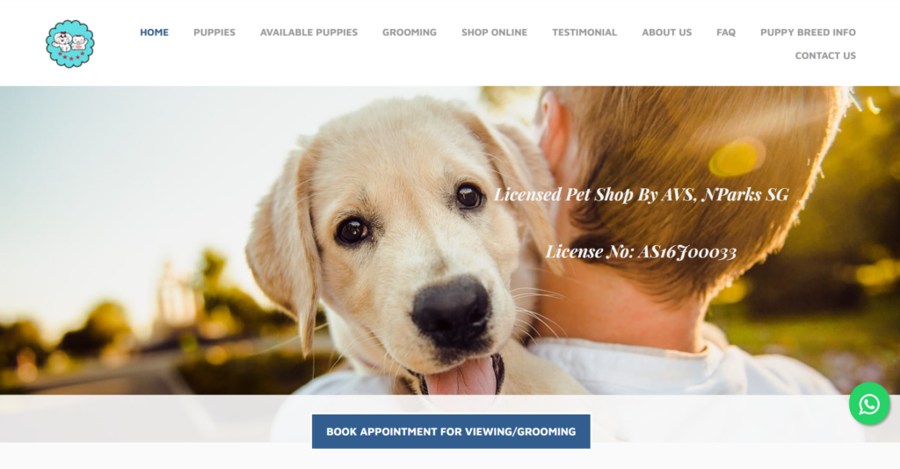Click the 'Licensed Pet Shop By AVS' headline

(641, 195)
